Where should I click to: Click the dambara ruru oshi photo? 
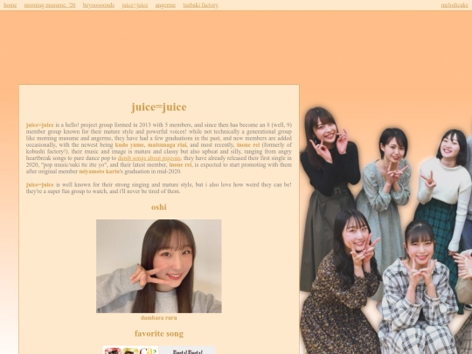pos(159,266)
